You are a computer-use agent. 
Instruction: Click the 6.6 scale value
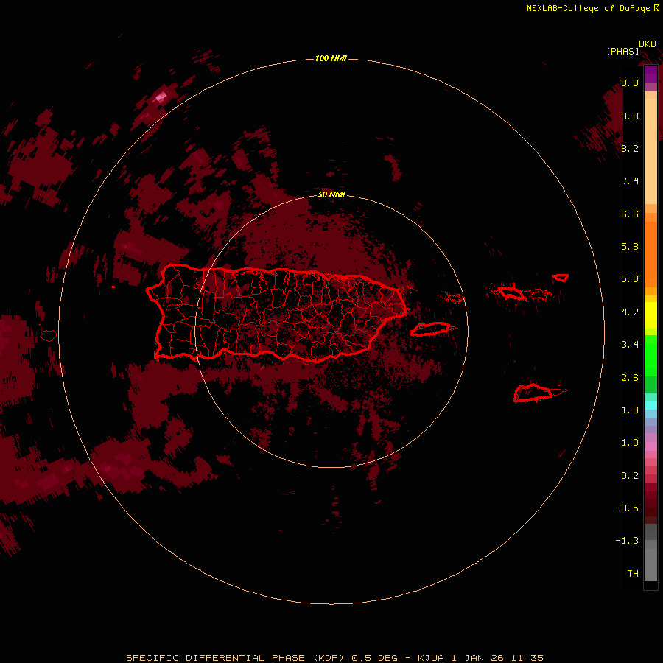[630, 214]
